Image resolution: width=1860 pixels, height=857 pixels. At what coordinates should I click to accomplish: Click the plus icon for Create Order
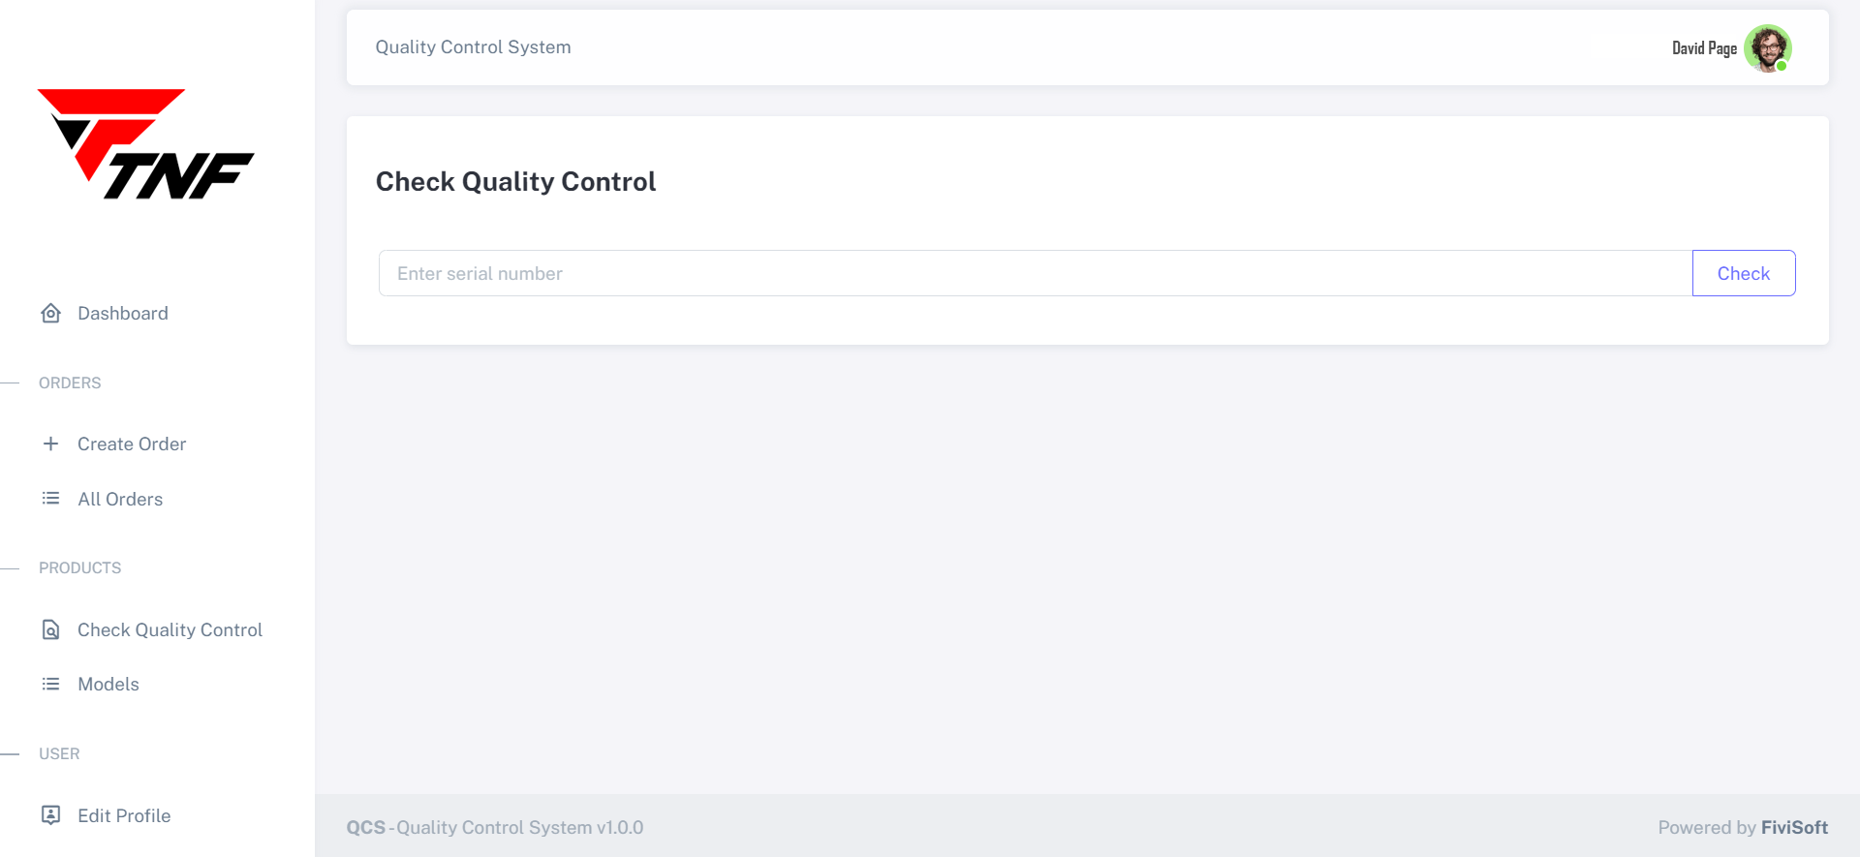[x=51, y=444]
